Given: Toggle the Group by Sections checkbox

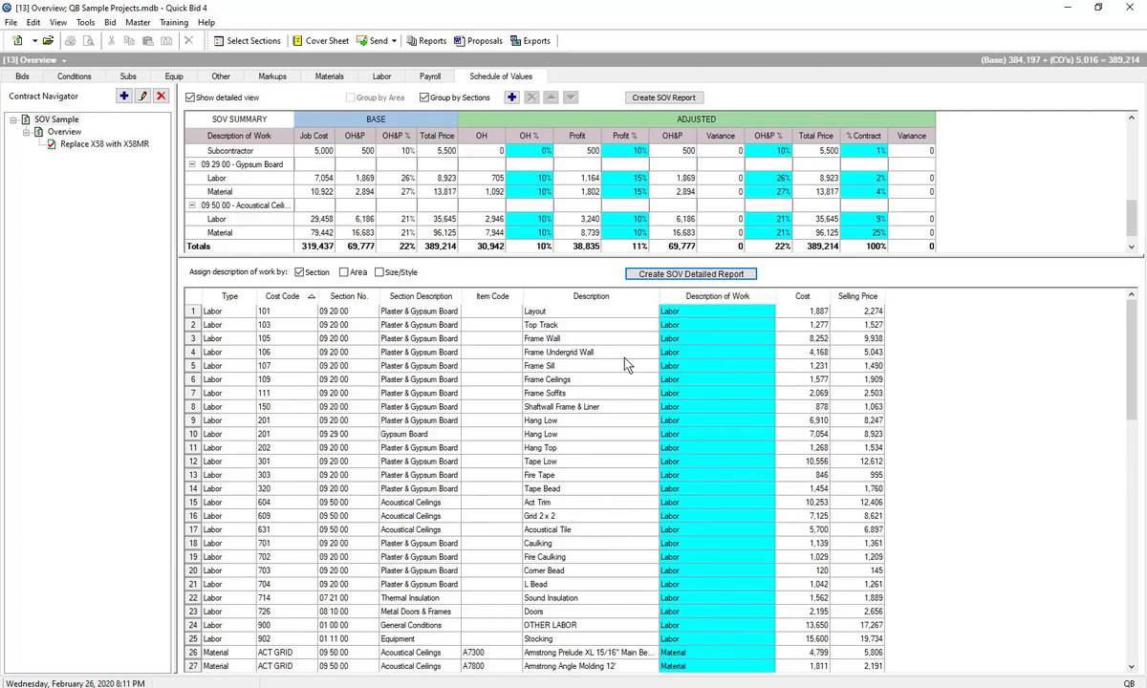Looking at the screenshot, I should tap(424, 97).
